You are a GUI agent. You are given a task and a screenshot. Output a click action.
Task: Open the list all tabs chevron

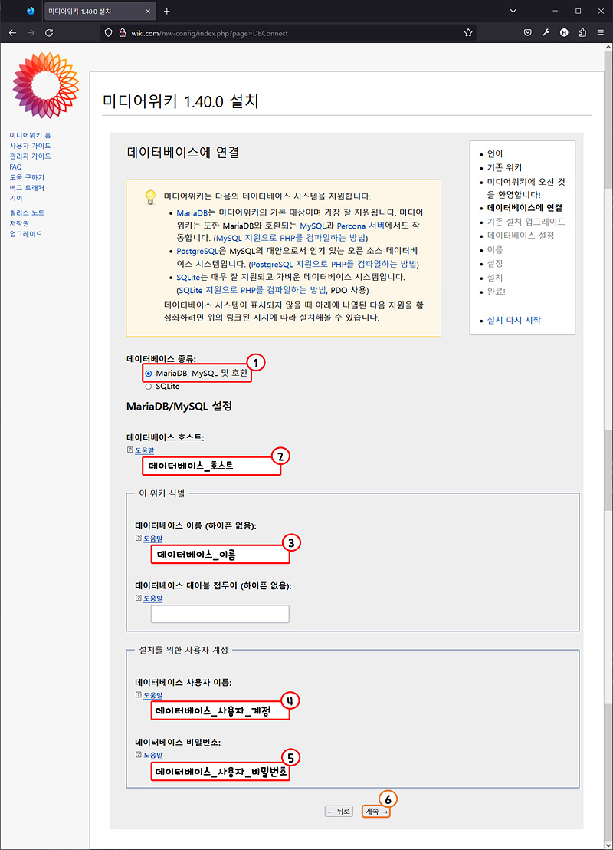point(513,11)
